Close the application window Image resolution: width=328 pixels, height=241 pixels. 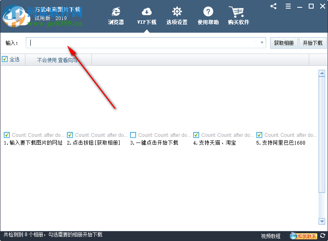tap(323, 6)
